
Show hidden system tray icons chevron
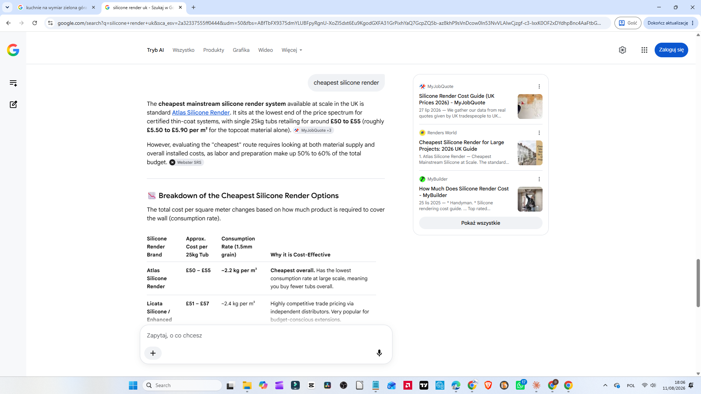605,385
